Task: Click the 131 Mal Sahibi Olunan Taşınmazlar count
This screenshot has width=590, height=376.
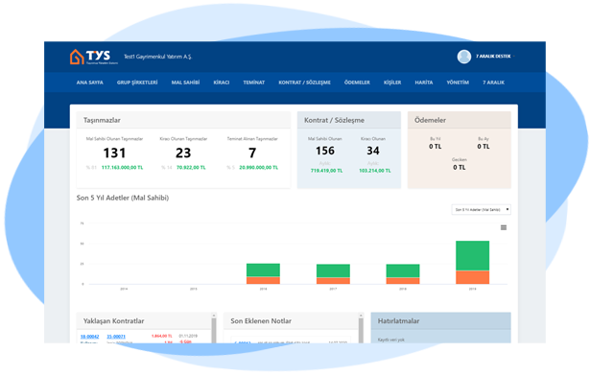Action: coord(114,153)
